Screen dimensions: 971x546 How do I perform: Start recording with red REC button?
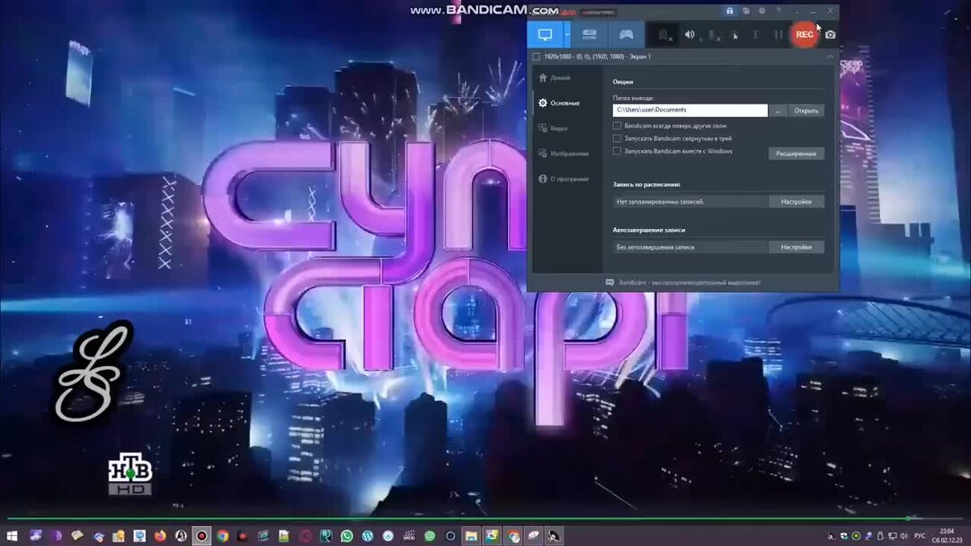[x=804, y=35]
